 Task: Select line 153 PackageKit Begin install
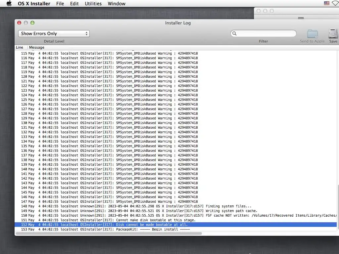tap(175, 229)
